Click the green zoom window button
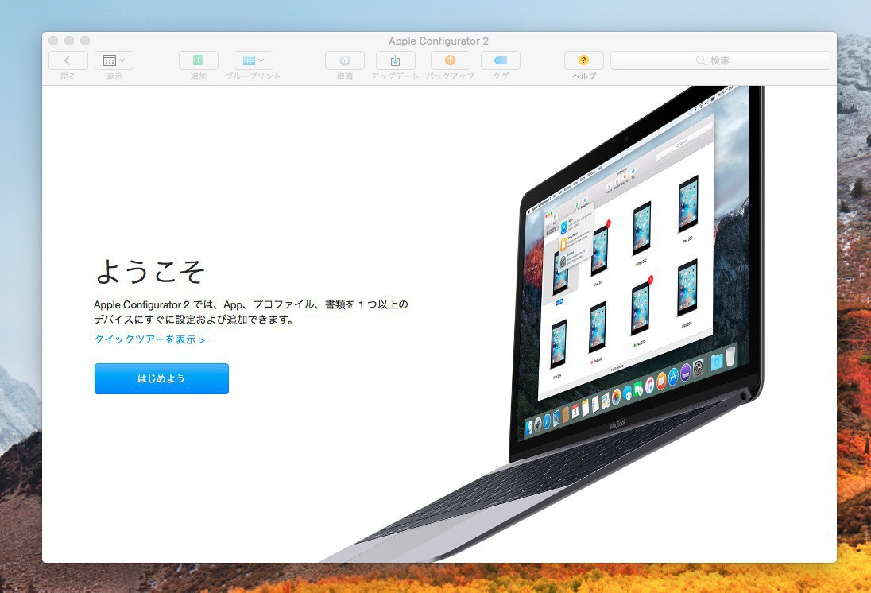The height and width of the screenshot is (593, 871). click(85, 41)
